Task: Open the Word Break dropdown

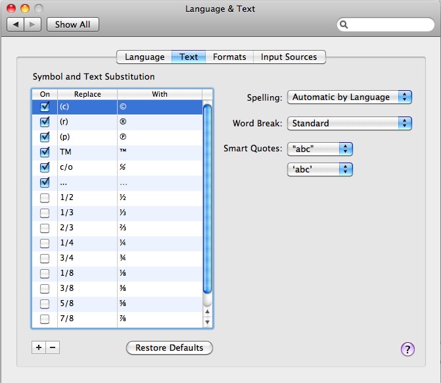Action: [x=349, y=123]
